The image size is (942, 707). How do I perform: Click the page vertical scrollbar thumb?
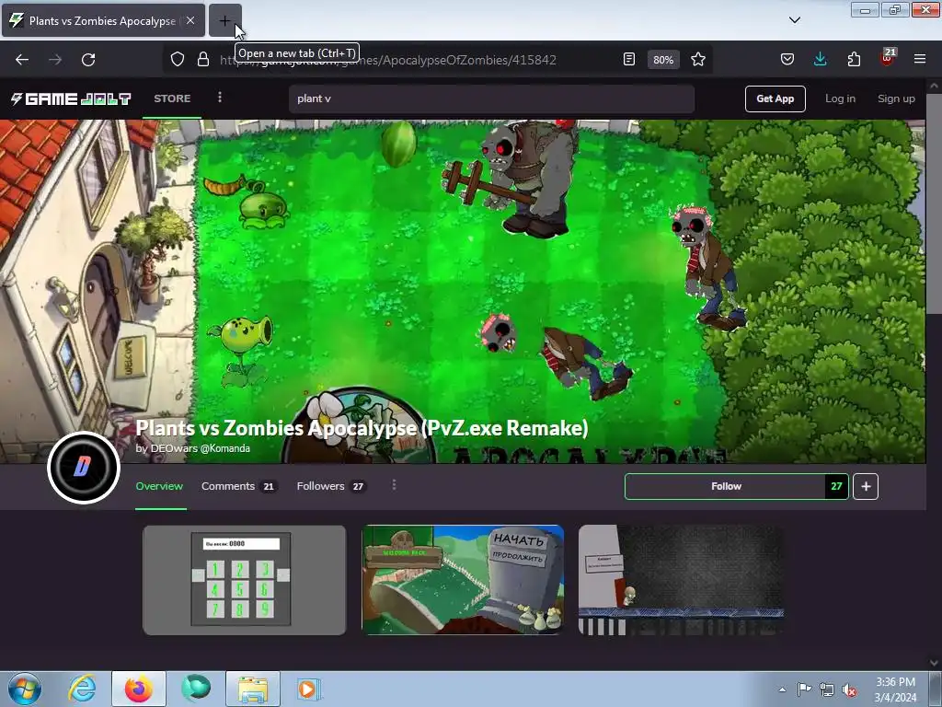(x=934, y=203)
